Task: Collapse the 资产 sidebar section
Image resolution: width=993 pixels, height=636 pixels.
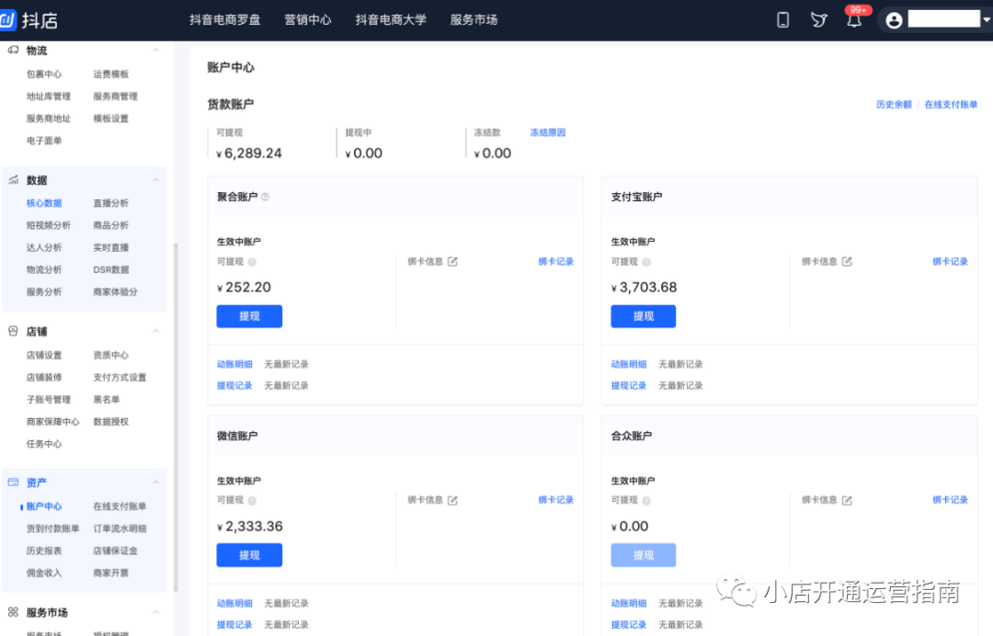Action: pos(155,483)
